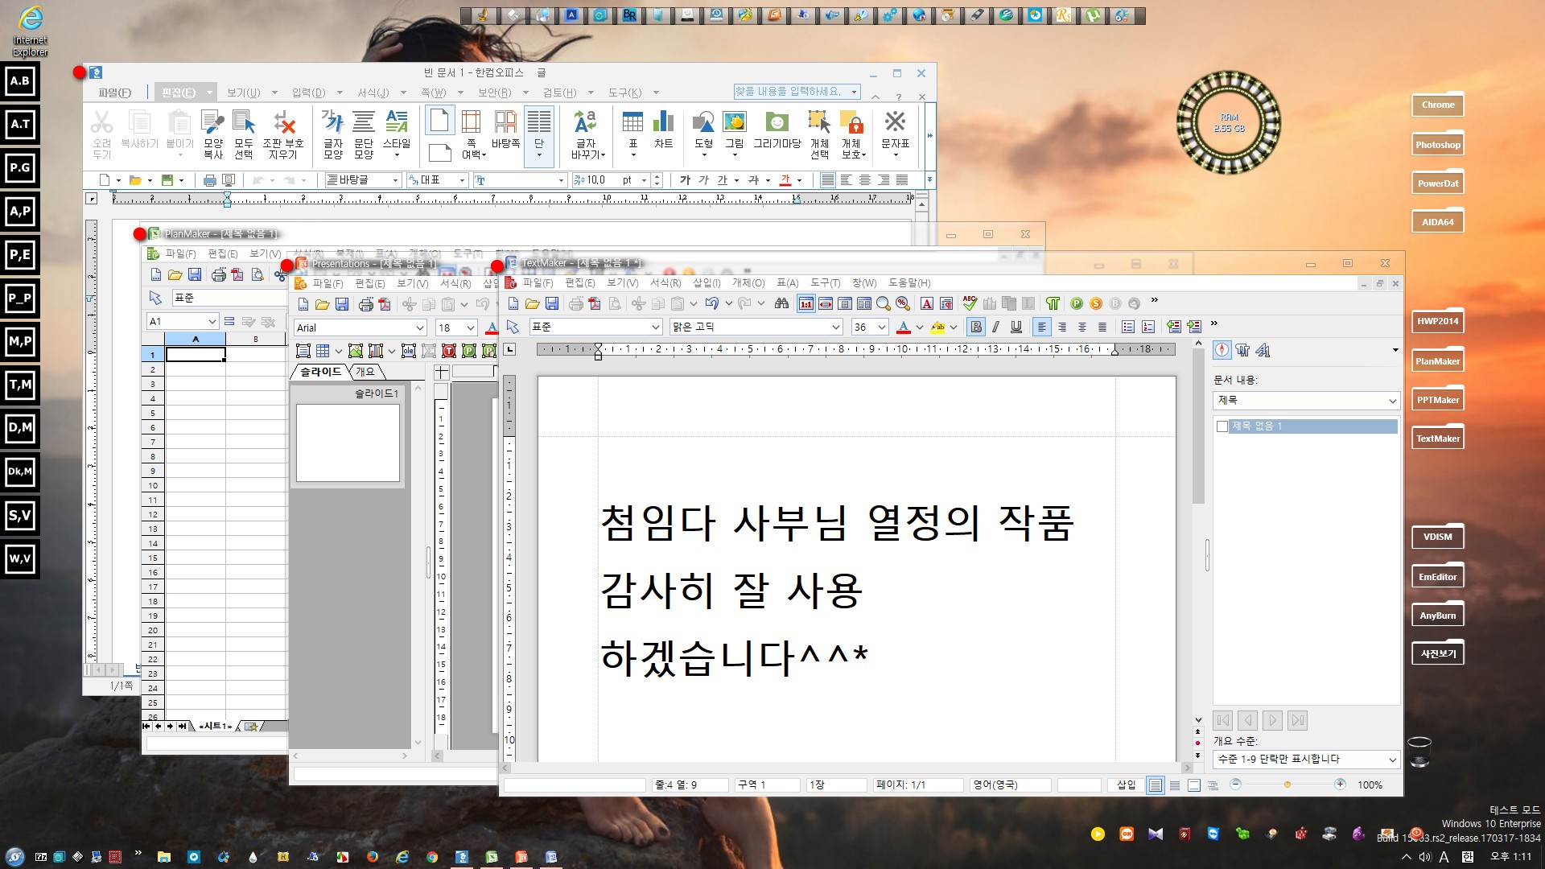Open font size 36 dropdown in TextMaker
Screen dimensions: 1545x869
coord(881,327)
